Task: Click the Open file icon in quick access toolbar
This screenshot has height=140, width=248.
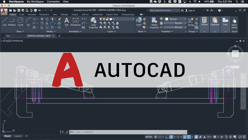Action: pos(15,11)
